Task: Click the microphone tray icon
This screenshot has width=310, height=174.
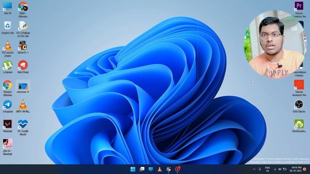Action: pyautogui.click(x=260, y=169)
